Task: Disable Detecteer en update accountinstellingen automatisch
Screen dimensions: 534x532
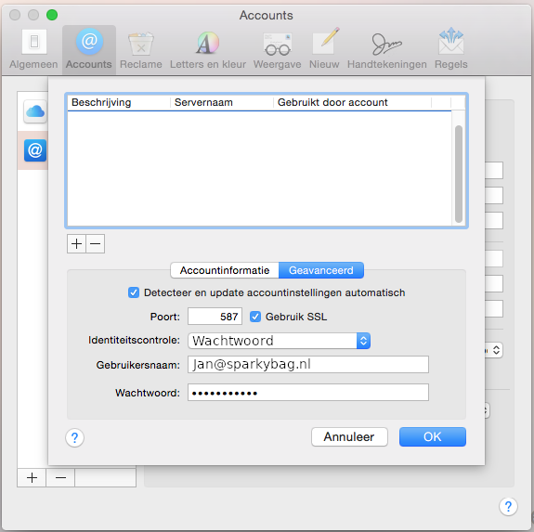Action: point(134,292)
